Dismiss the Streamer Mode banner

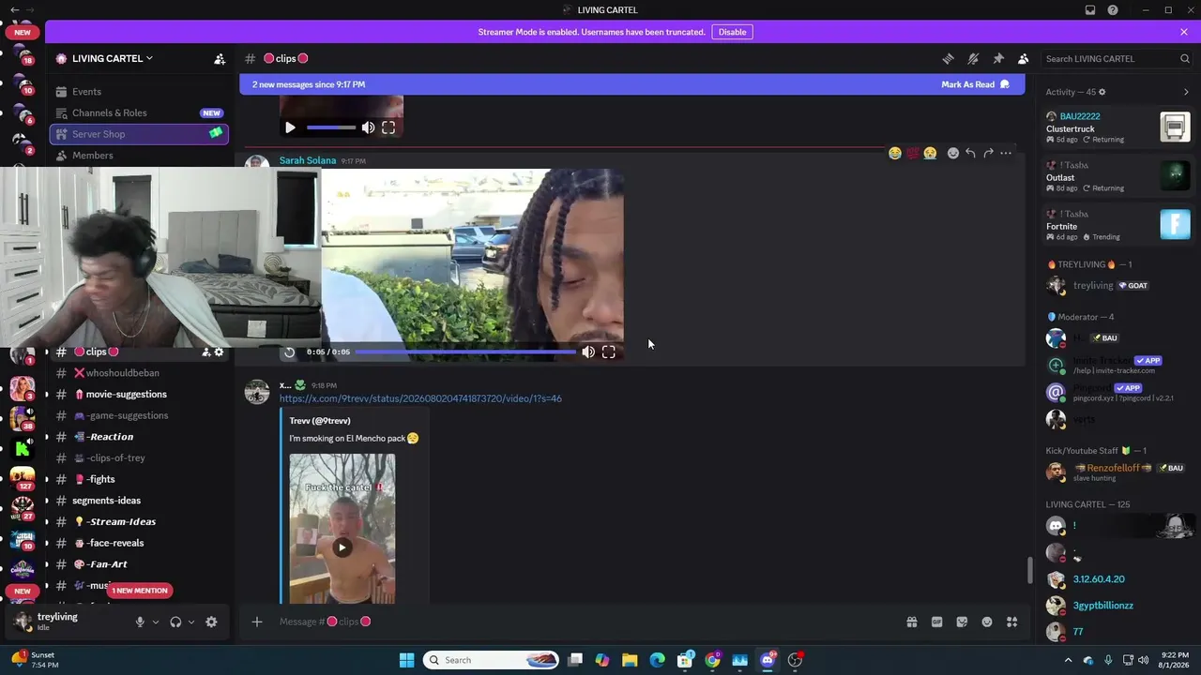coord(1184,32)
